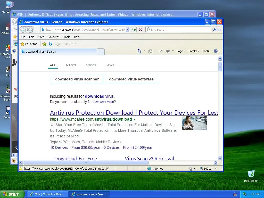Open the Recycle Bin desktop icon
The height and width of the screenshot is (198, 264).
(251, 176)
